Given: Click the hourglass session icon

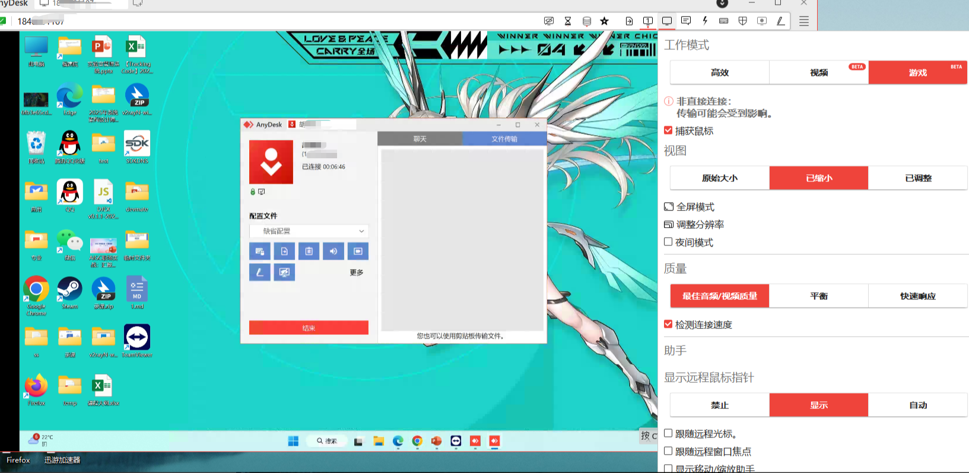Looking at the screenshot, I should tap(568, 21).
